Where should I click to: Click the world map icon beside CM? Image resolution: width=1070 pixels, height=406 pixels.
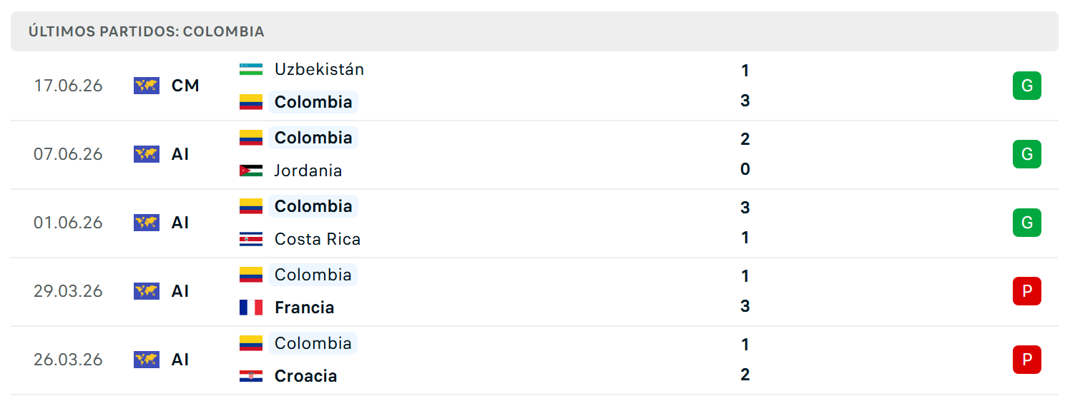[x=147, y=86]
